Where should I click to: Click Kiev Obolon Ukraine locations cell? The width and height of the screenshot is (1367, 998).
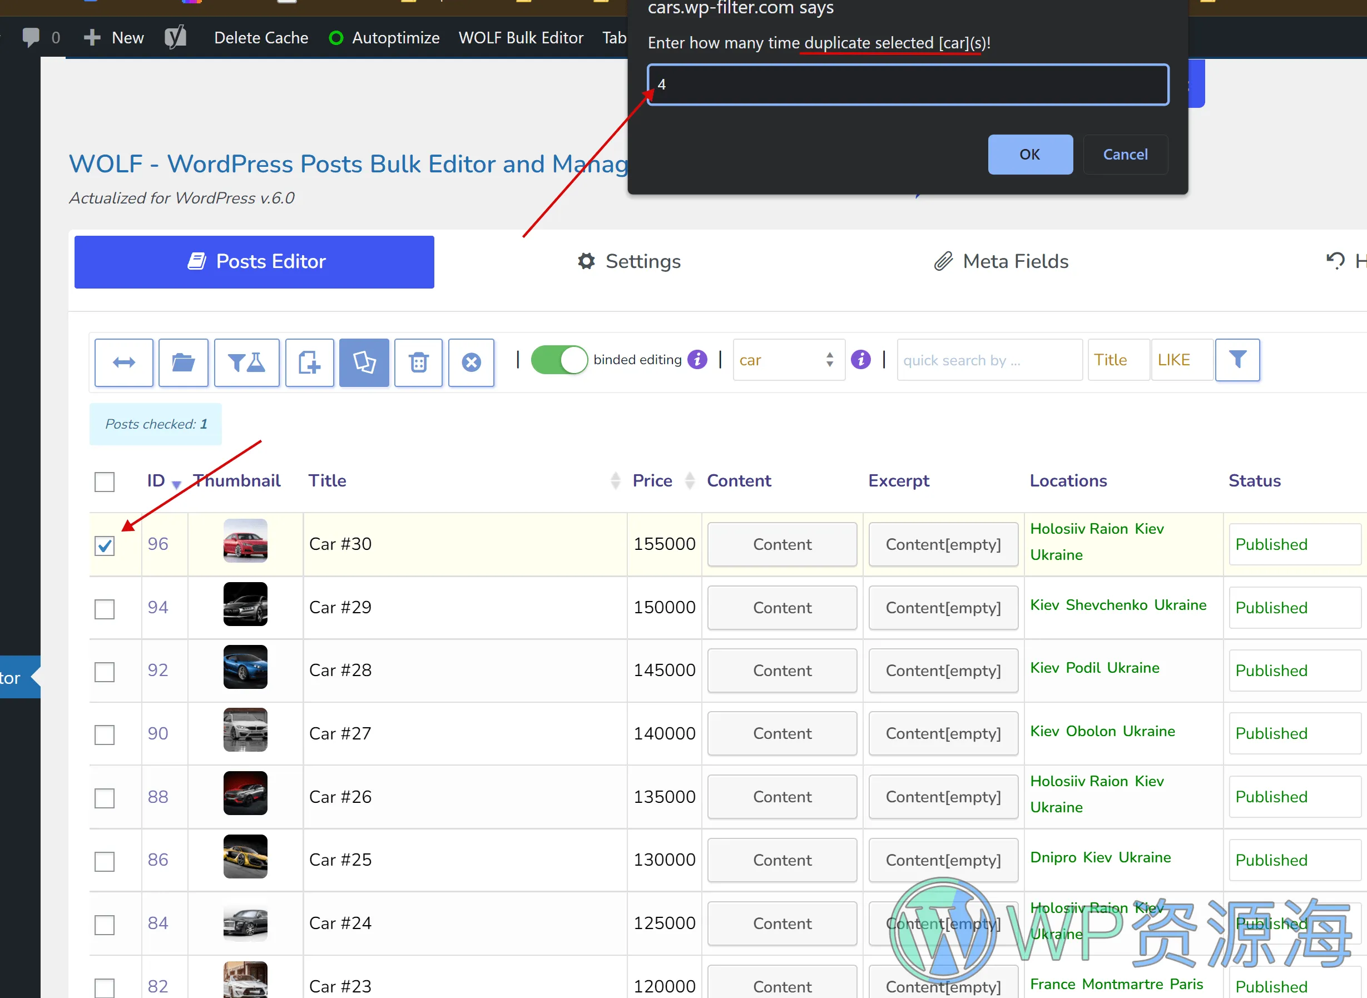pyautogui.click(x=1123, y=733)
